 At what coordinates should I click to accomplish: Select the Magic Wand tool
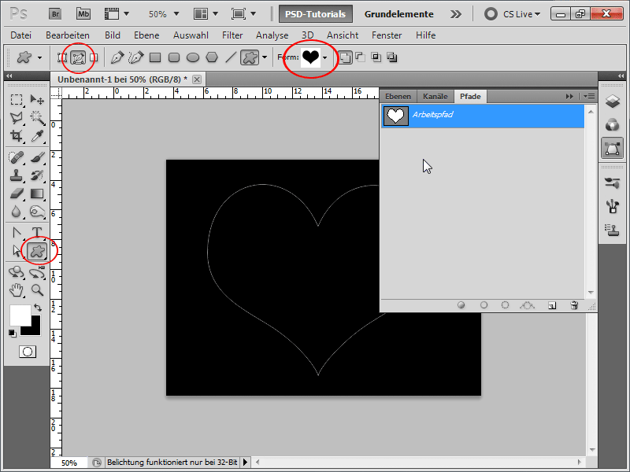[x=37, y=117]
